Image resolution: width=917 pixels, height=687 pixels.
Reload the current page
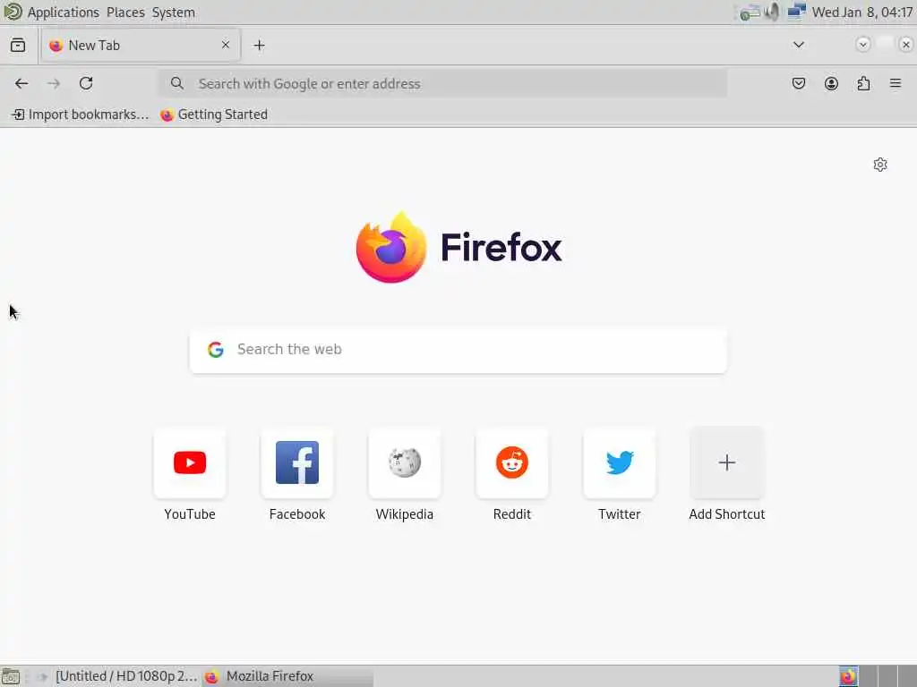point(86,83)
